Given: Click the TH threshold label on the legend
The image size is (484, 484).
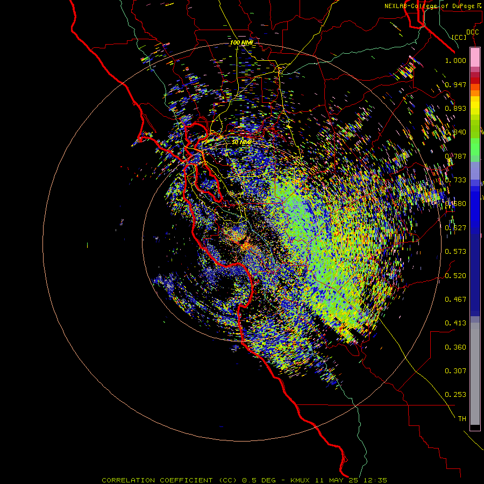Looking at the screenshot, I should pyautogui.click(x=462, y=419).
